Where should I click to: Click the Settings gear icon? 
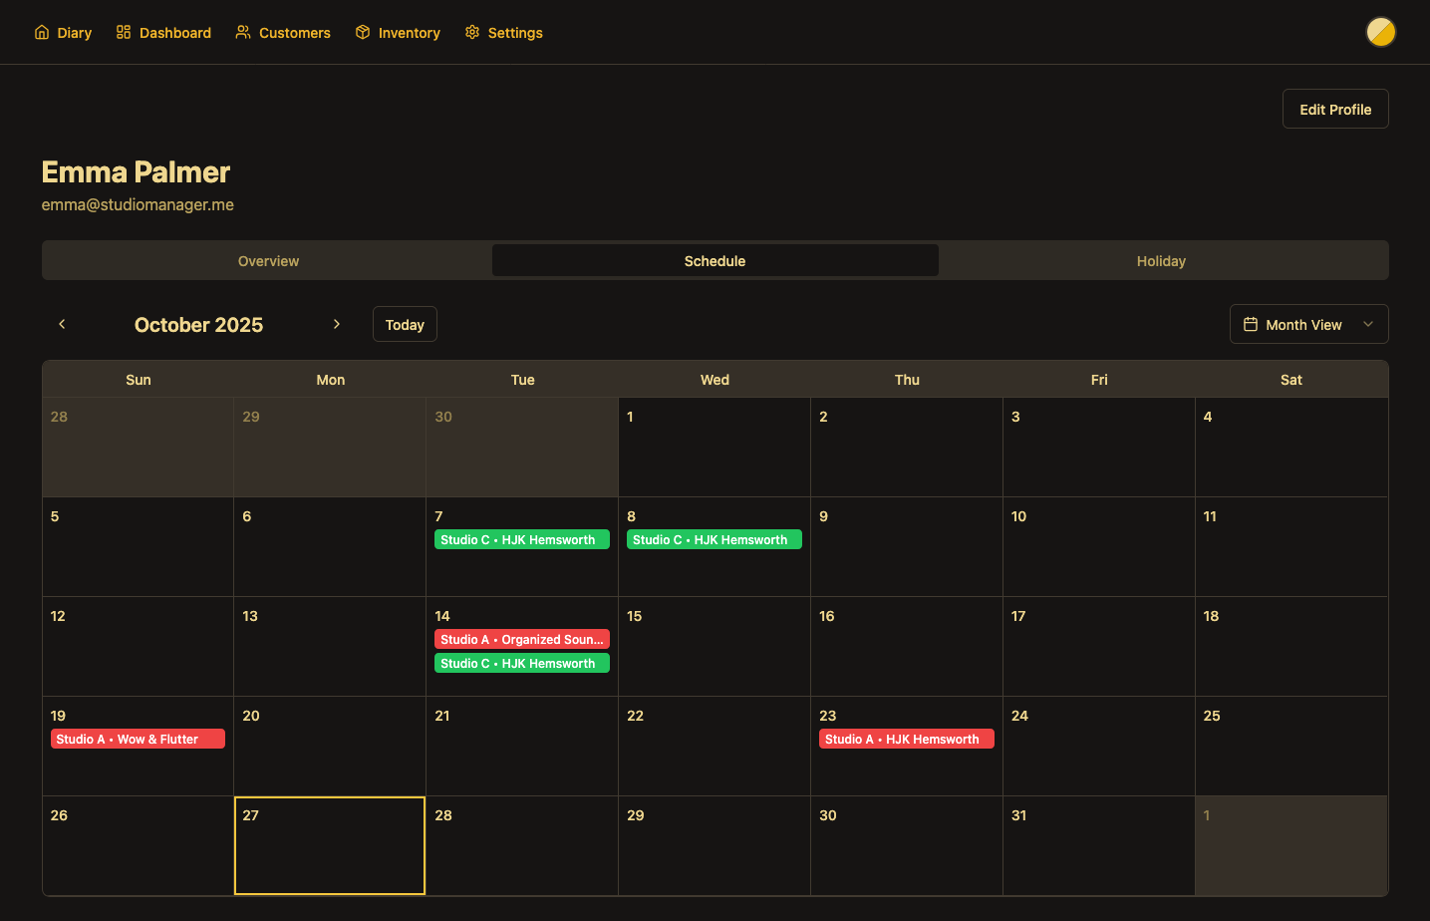click(x=470, y=32)
